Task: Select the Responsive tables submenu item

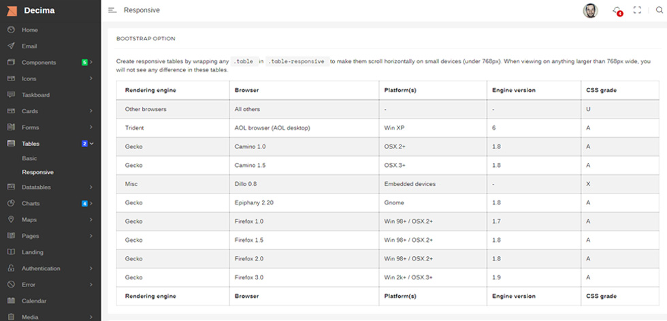Action: click(38, 172)
